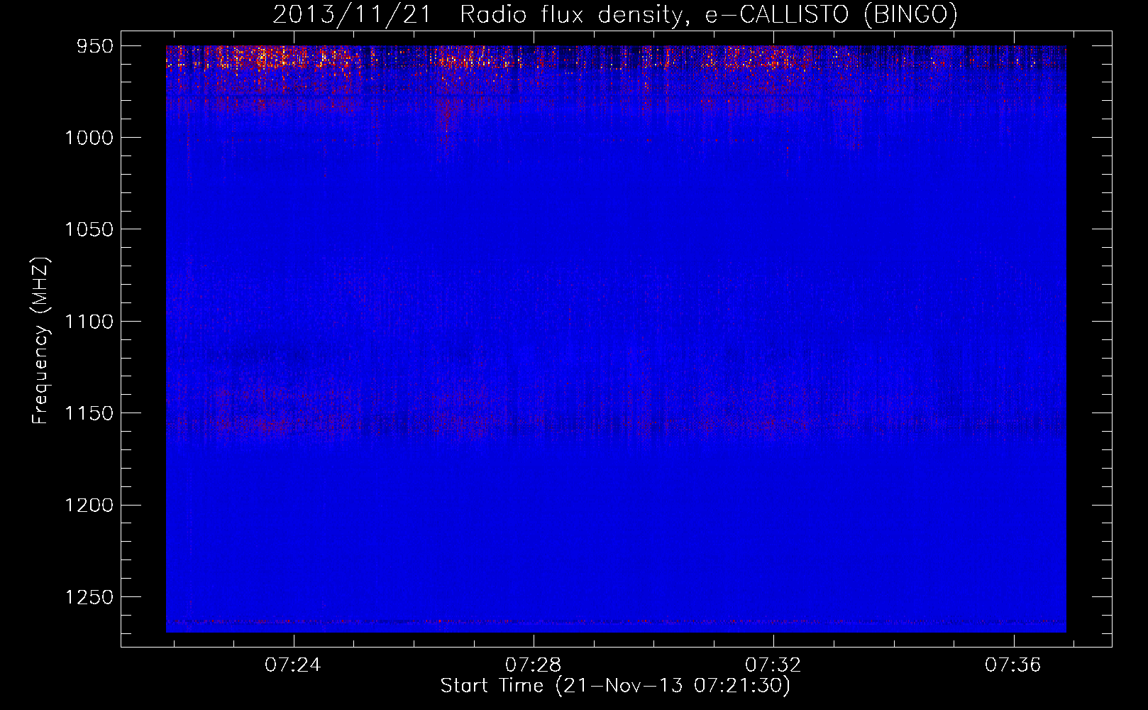
Task: Select the 1000 frequency axis label
Action: (x=89, y=138)
